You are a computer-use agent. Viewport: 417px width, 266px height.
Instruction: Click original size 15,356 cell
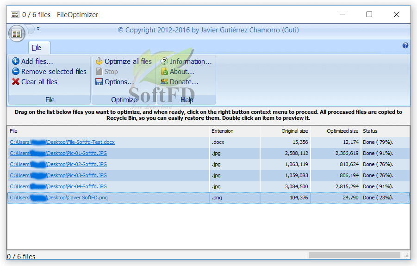pyautogui.click(x=286, y=142)
